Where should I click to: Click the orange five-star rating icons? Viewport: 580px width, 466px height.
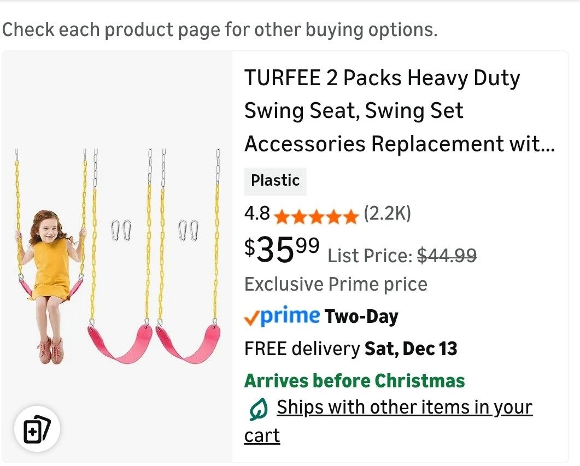[x=316, y=216]
